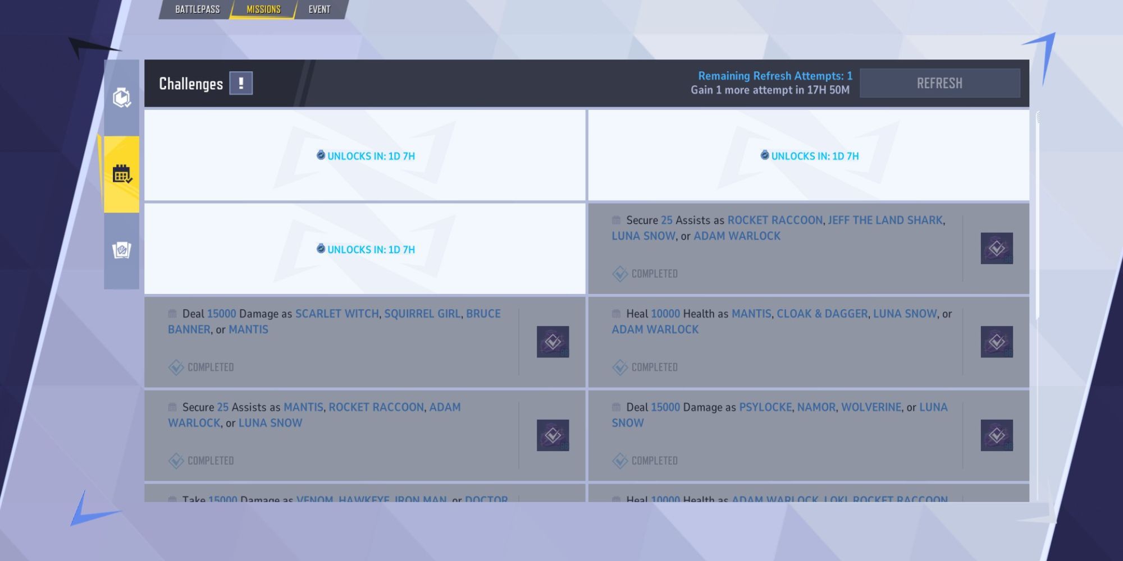Screen dimensions: 1123x561
Task: Click the top-left locked challenge unlock timer
Action: point(366,156)
